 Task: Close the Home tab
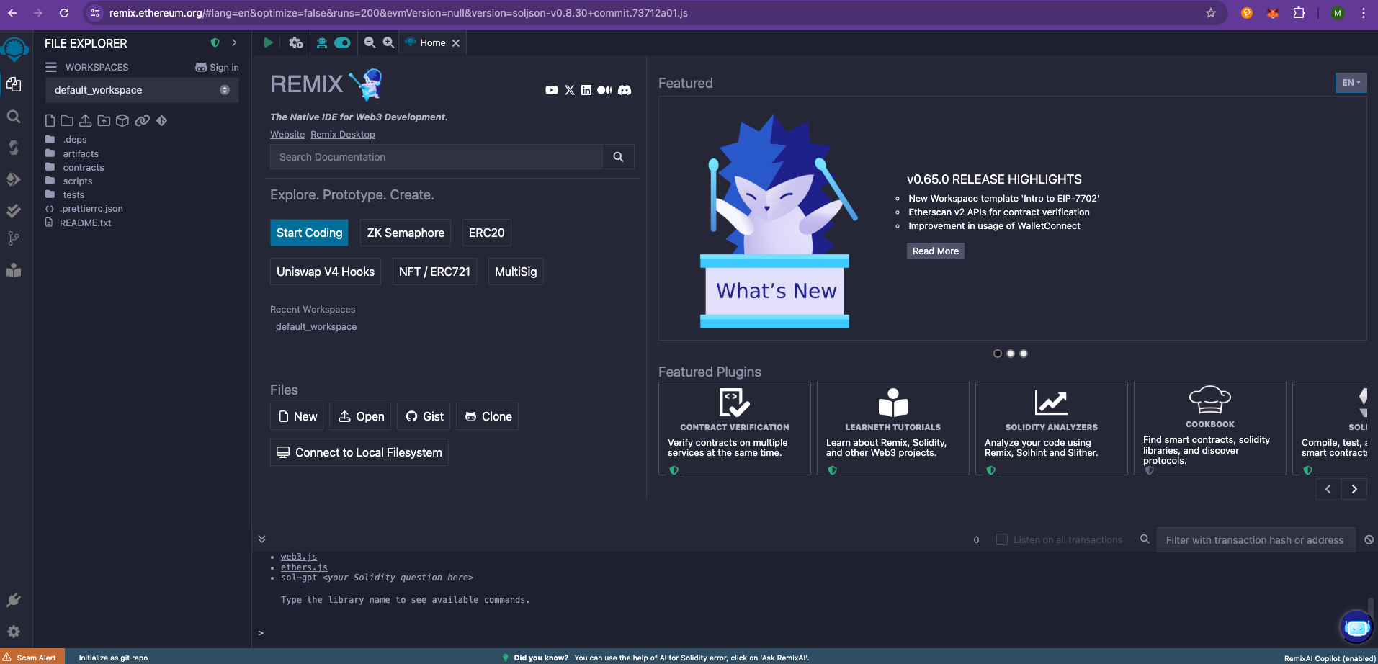pyautogui.click(x=456, y=43)
